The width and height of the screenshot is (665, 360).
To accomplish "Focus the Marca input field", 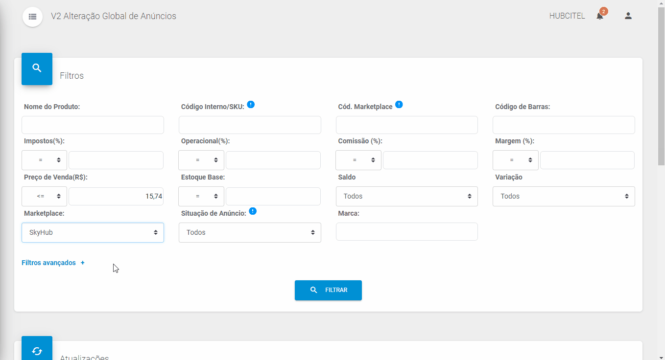I will [407, 231].
